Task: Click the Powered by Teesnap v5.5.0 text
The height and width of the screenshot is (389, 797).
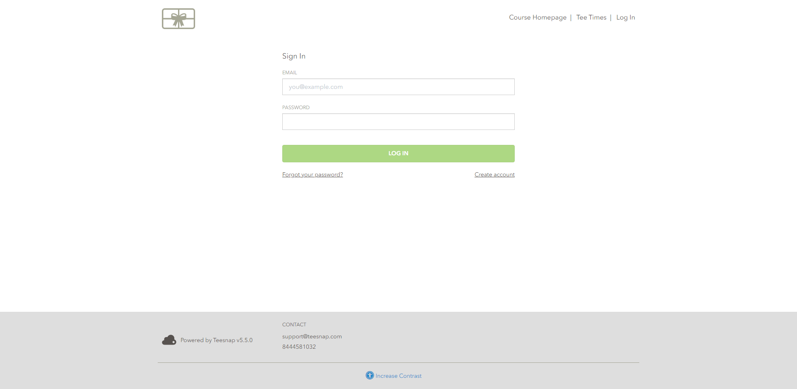Action: pyautogui.click(x=216, y=340)
